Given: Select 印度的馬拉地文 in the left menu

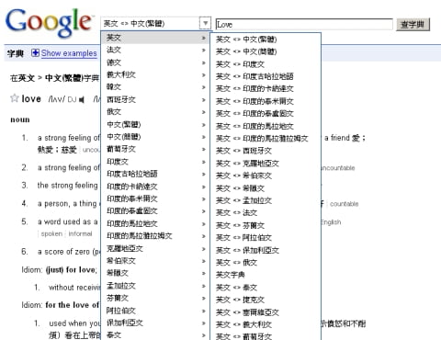Looking at the screenshot, I should [x=155, y=224].
